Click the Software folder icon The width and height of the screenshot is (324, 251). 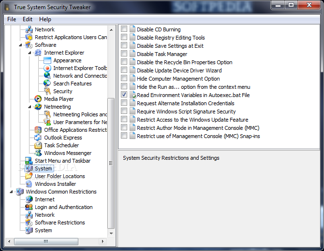tap(29, 45)
